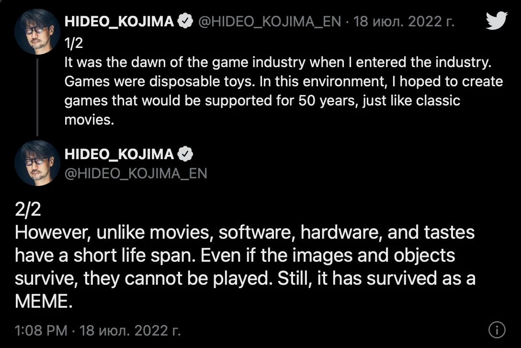Screen dimensions: 521x348
Task: Open the first tweet's date 18 июл. 2022 г.
Action: 404,22
